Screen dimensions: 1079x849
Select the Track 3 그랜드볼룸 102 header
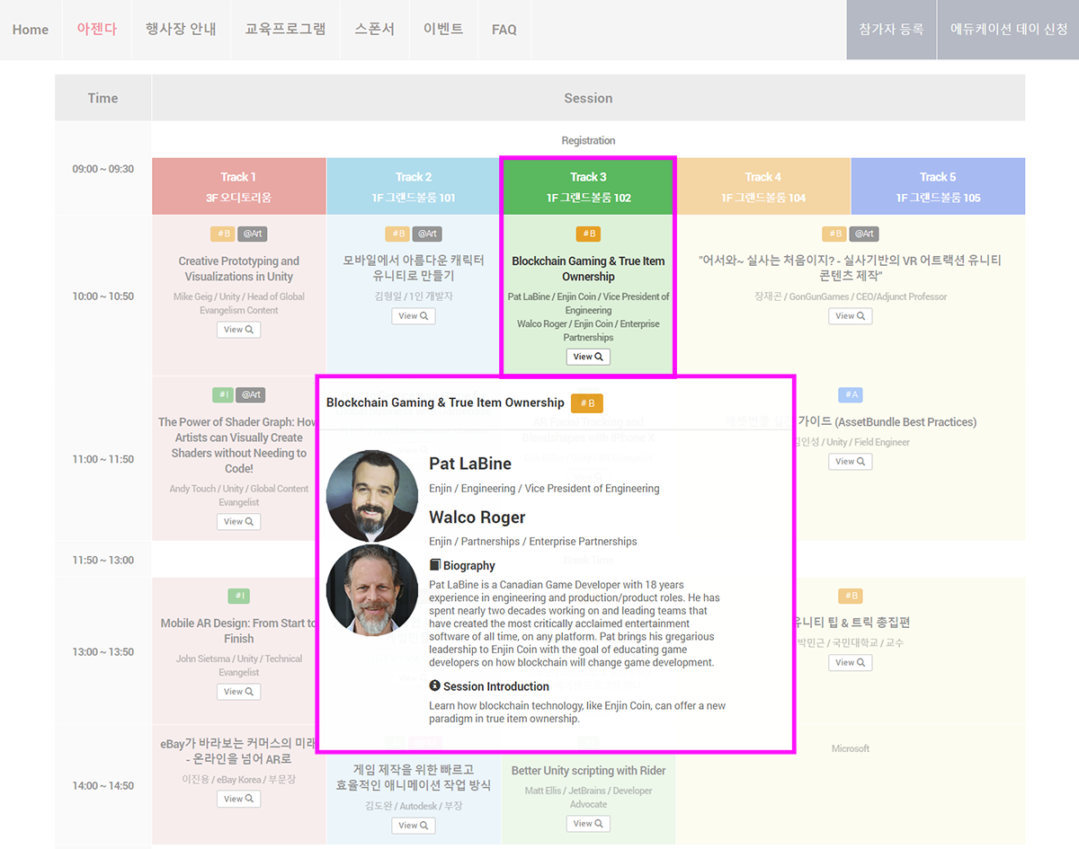588,186
